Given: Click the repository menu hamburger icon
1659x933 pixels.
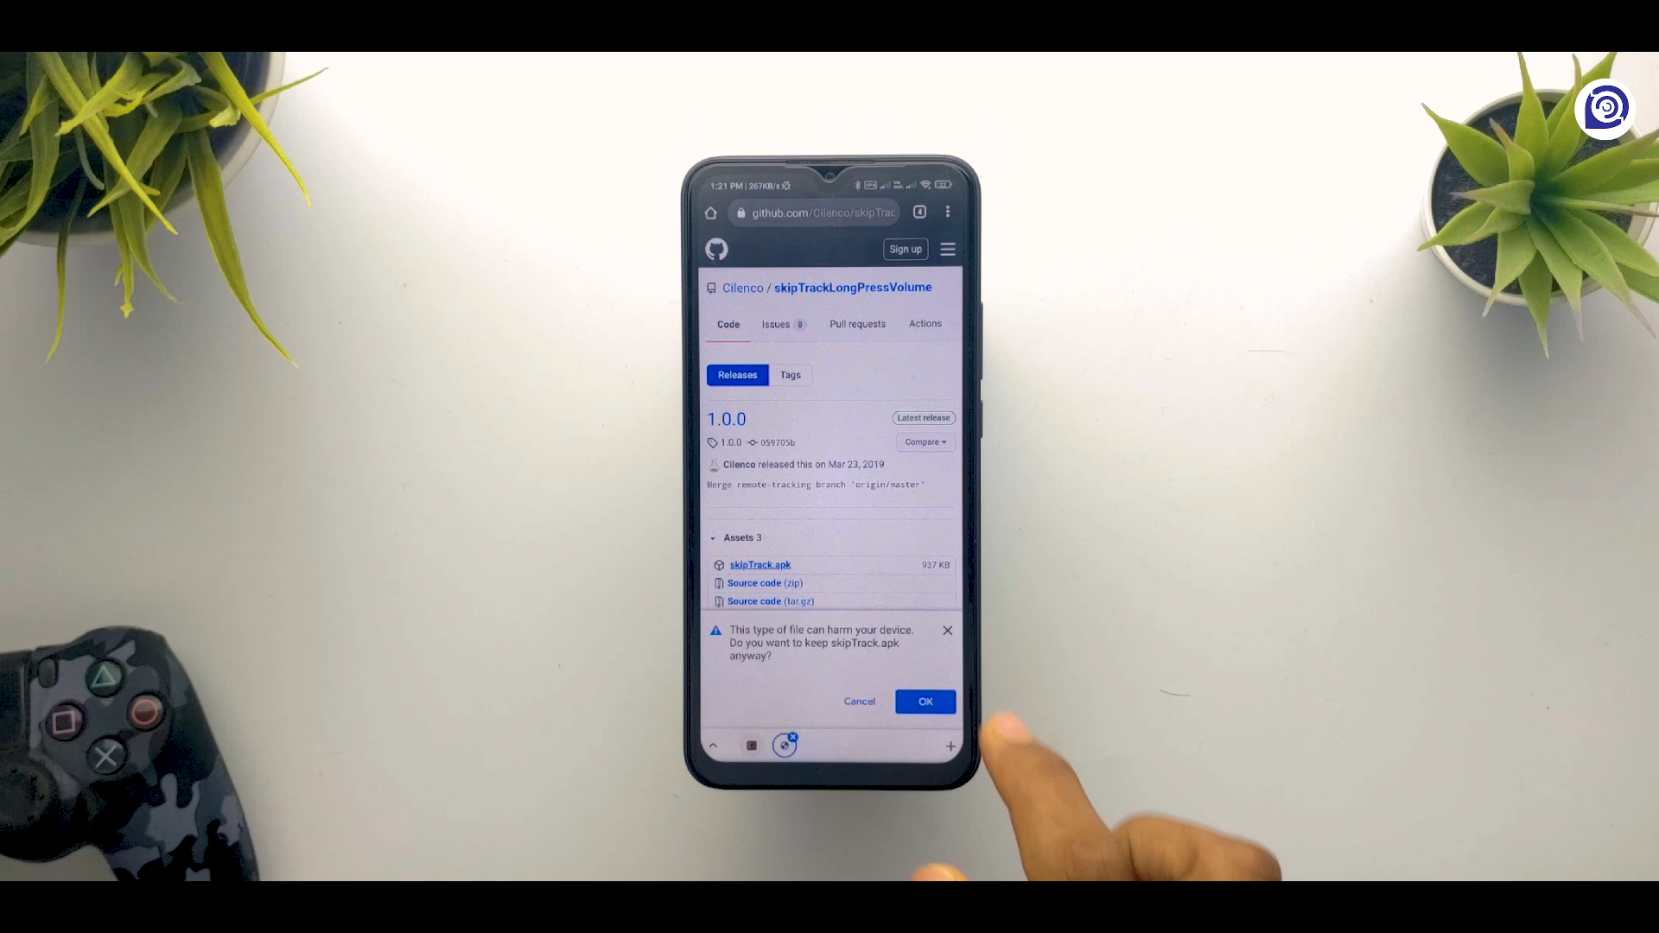Looking at the screenshot, I should [947, 248].
